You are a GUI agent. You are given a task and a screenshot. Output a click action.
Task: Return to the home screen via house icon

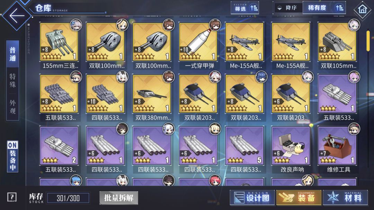pyautogui.click(x=362, y=10)
